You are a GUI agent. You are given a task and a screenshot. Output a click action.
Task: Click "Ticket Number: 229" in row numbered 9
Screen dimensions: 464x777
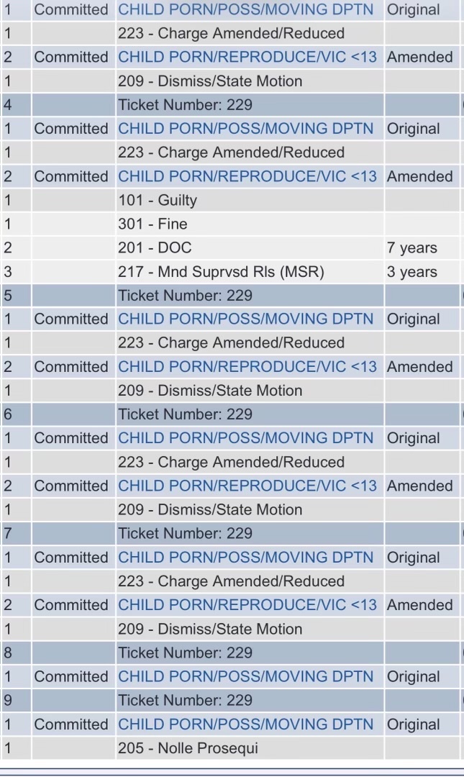185,700
